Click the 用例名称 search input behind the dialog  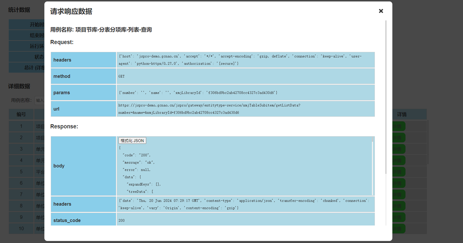[39, 100]
